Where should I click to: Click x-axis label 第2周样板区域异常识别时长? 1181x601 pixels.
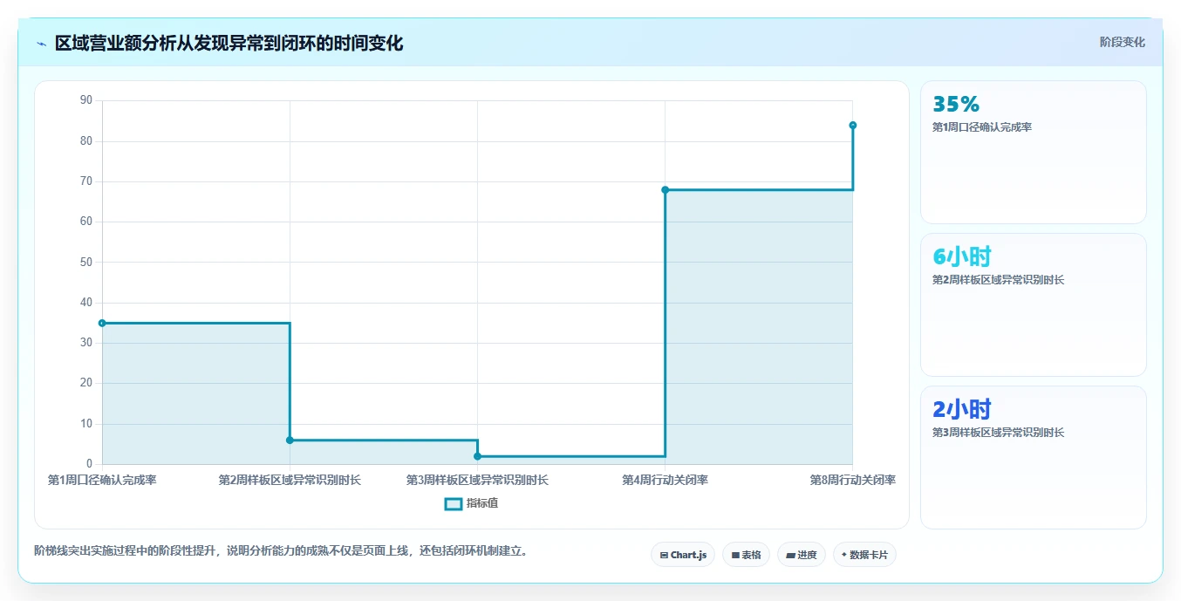pos(290,480)
